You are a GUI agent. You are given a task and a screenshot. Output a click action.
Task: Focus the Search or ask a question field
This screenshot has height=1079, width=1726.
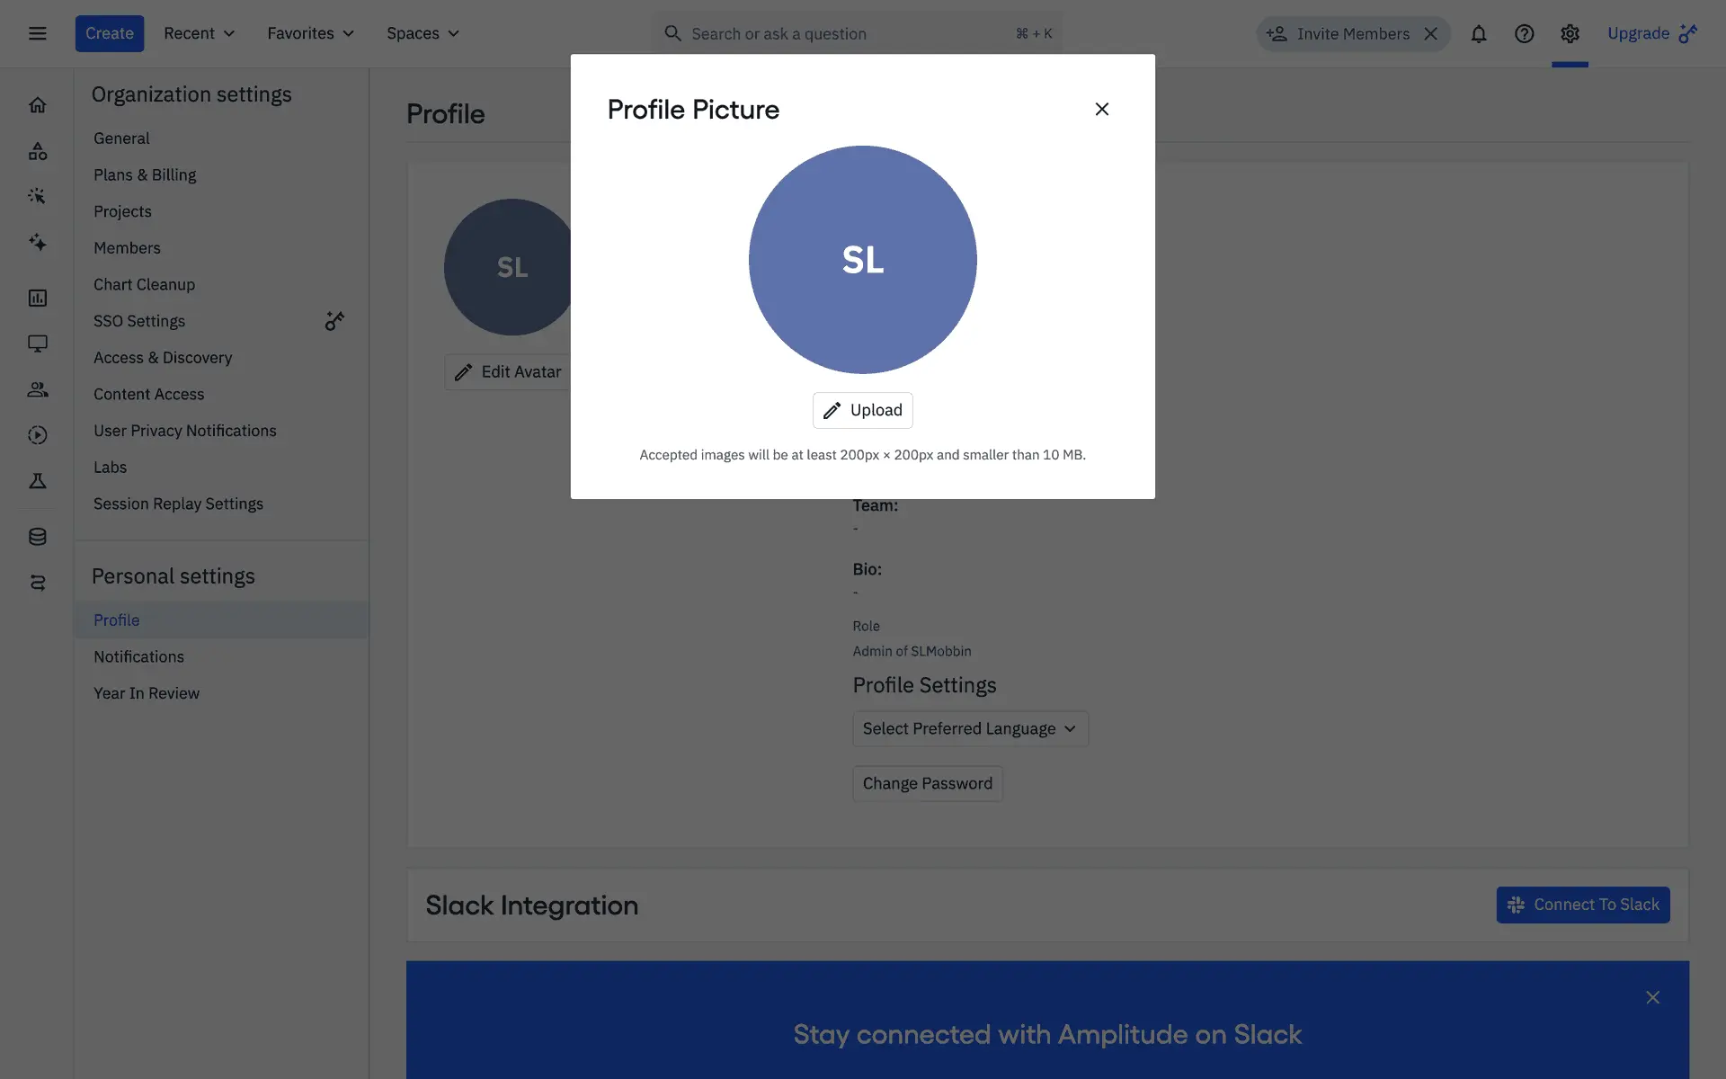point(845,34)
